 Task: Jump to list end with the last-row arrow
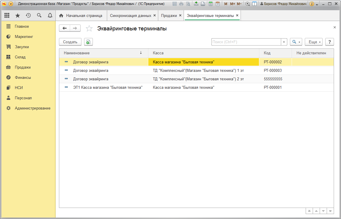pyautogui.click(x=330, y=211)
